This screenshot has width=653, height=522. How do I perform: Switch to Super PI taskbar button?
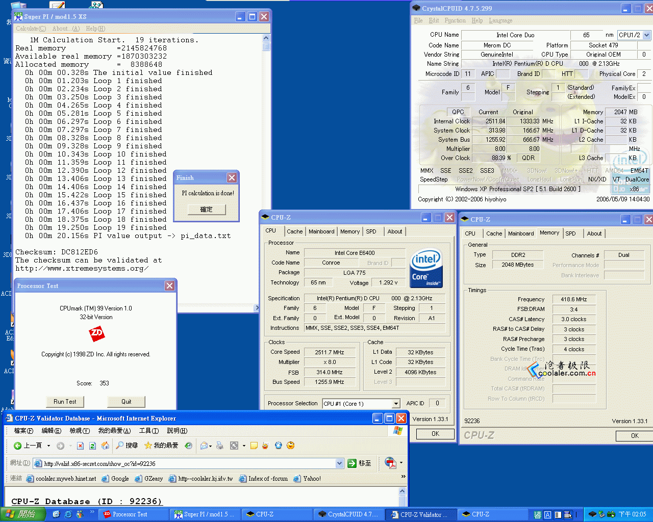(x=204, y=514)
